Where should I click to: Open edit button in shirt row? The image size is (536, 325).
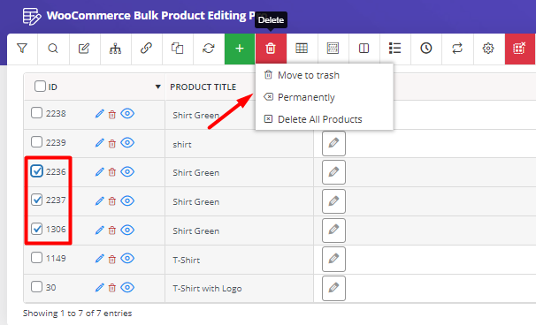pos(333,143)
